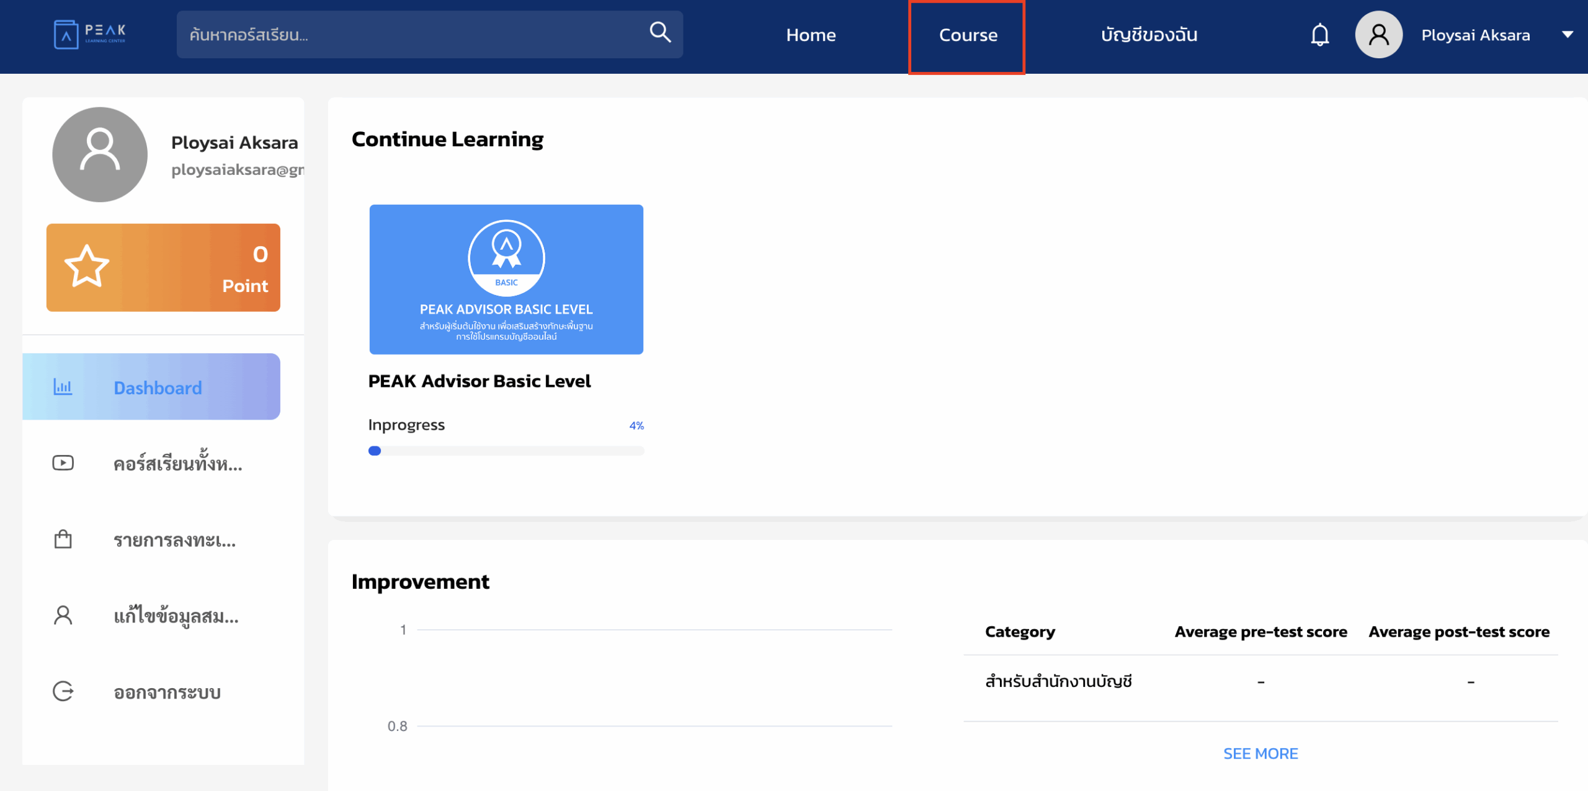Open the บัญชีของฉัน menu item
This screenshot has width=1588, height=791.
click(1149, 35)
